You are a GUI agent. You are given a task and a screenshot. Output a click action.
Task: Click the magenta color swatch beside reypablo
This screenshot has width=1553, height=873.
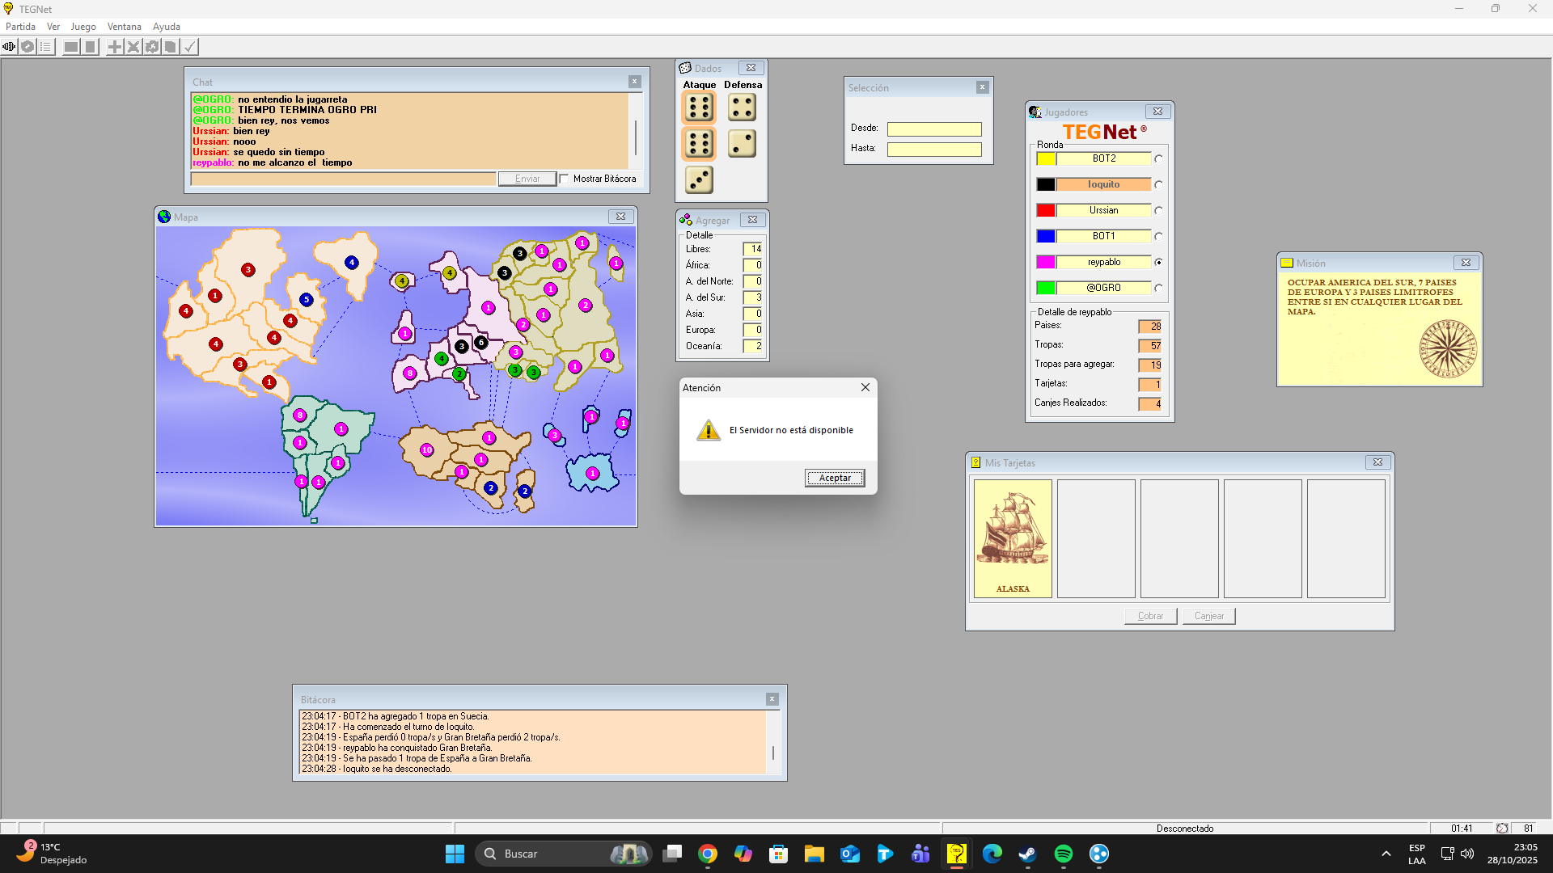click(x=1045, y=262)
